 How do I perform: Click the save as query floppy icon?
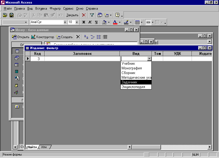tap(11, 15)
